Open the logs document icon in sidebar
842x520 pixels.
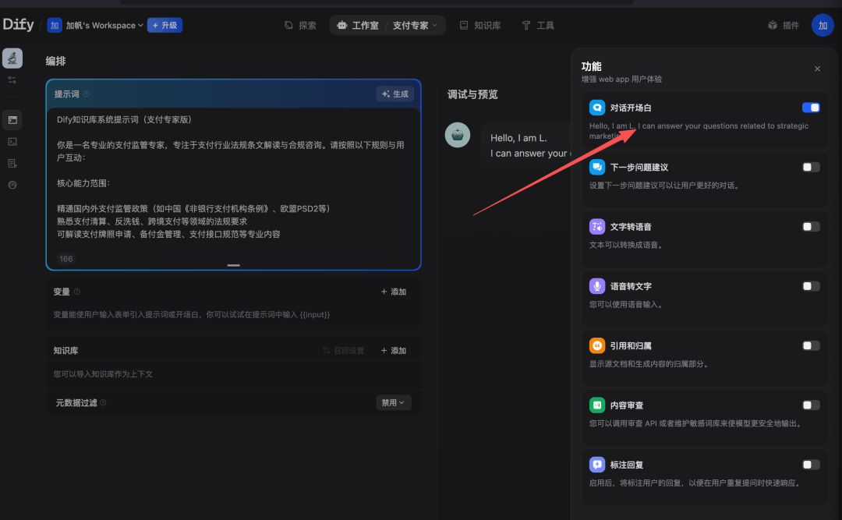point(12,163)
